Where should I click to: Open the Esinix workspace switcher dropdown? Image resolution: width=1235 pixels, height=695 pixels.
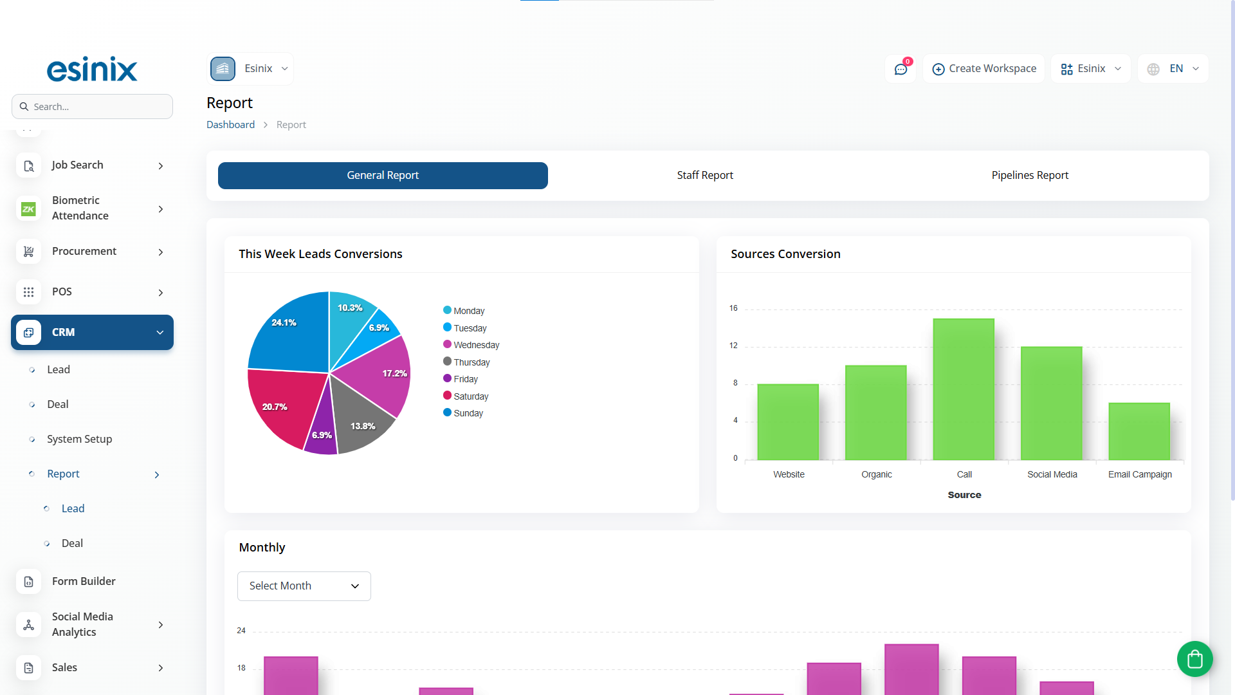1091,69
